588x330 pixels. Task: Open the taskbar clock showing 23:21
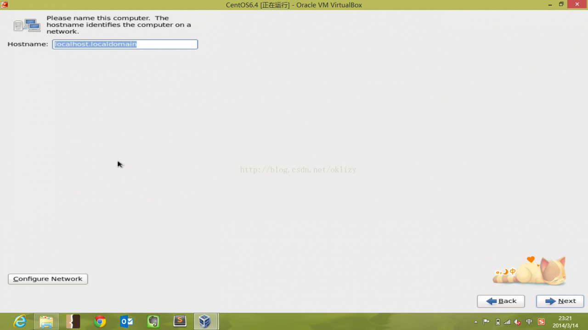click(565, 322)
